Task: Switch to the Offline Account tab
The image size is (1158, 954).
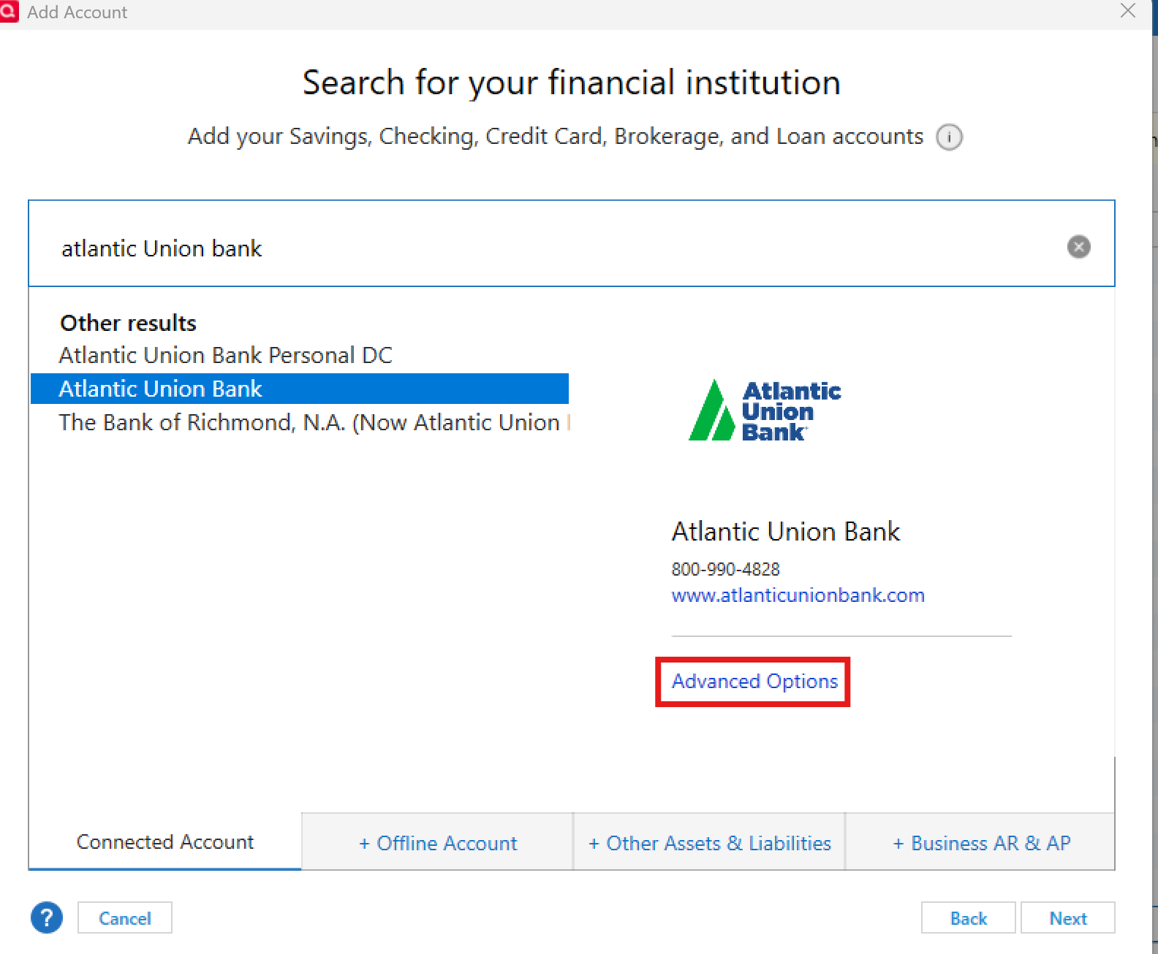Action: 437,842
